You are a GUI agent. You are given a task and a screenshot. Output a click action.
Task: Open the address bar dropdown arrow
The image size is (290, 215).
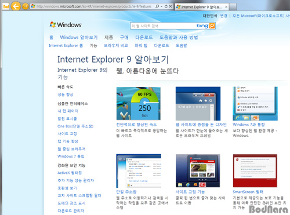coord(162,6)
